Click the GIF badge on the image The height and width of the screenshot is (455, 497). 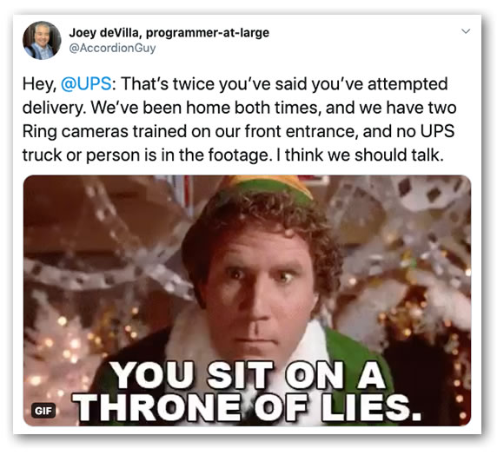[43, 411]
